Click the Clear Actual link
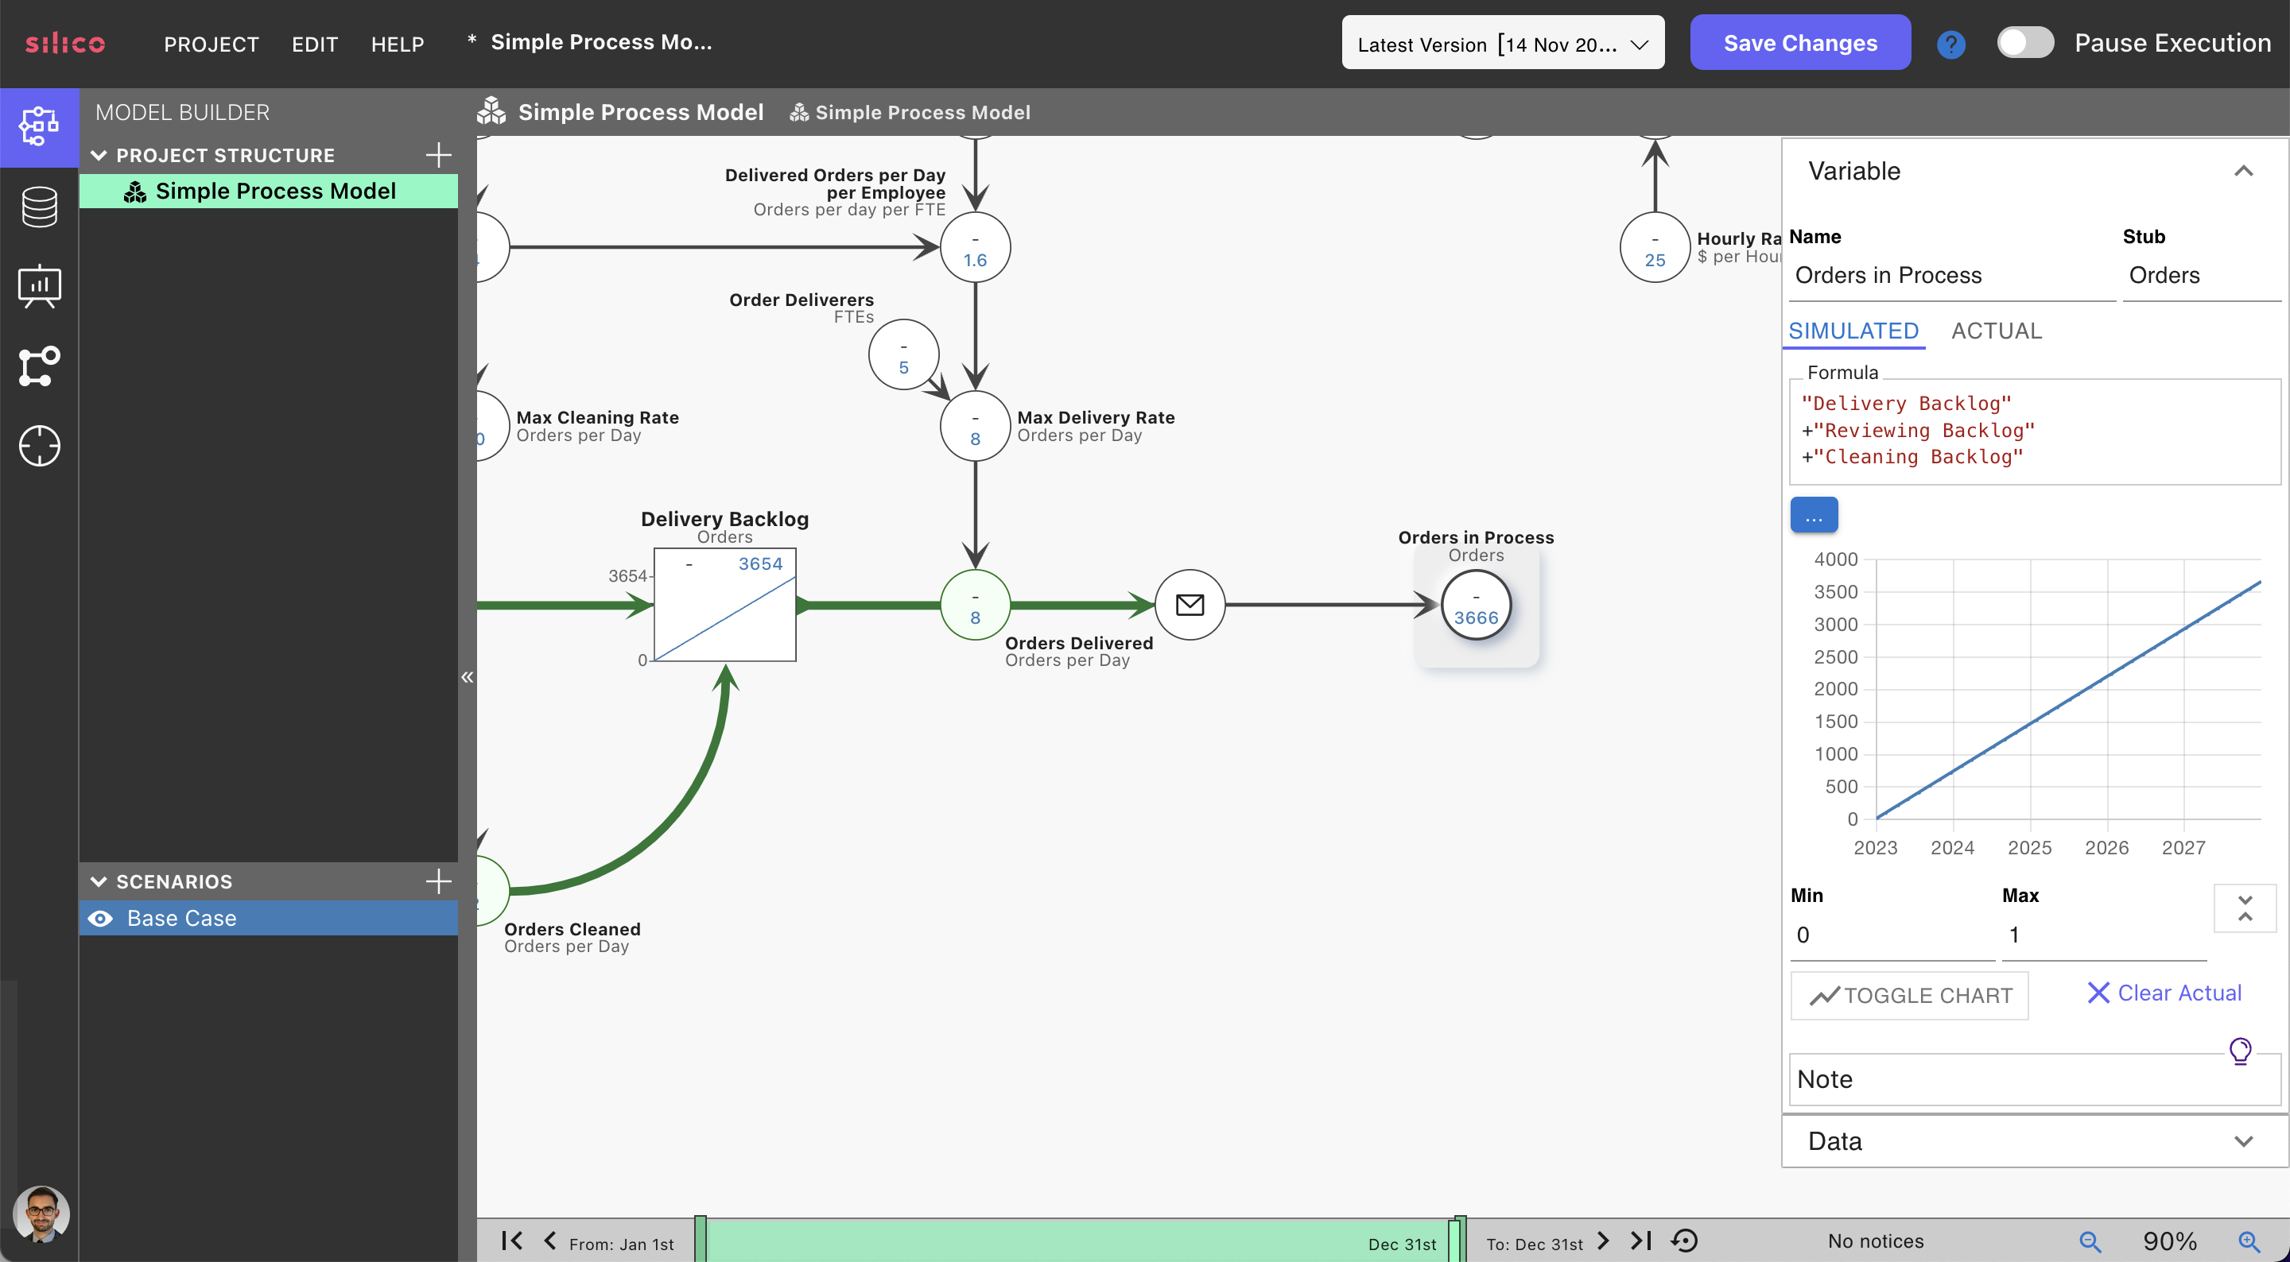2290x1262 pixels. [2164, 993]
